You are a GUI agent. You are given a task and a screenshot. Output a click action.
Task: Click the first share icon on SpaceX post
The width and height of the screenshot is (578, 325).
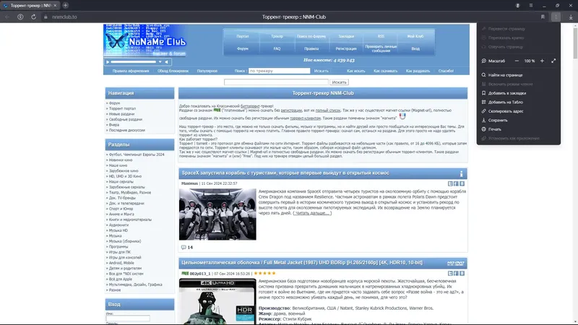(450, 183)
